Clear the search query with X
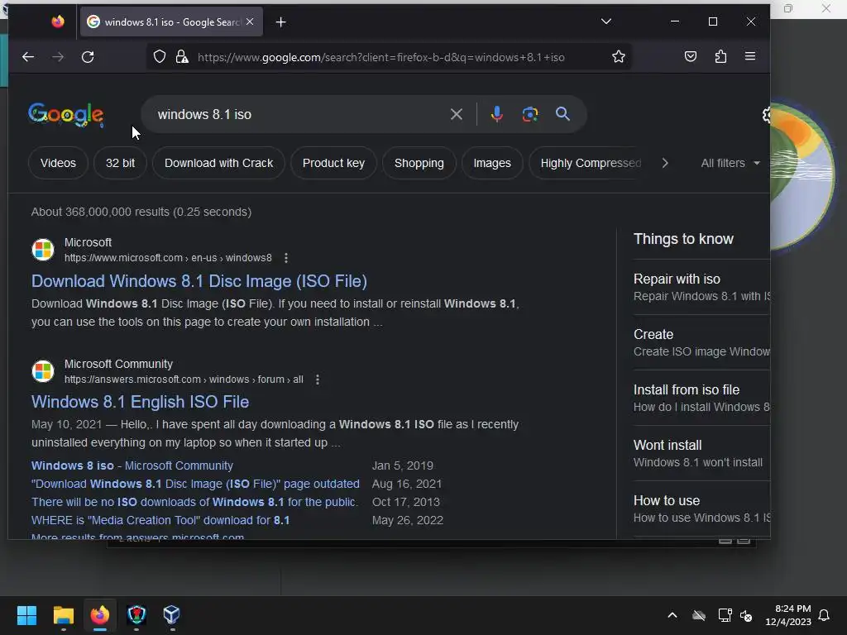Viewport: 847px width, 635px height. pos(457,114)
